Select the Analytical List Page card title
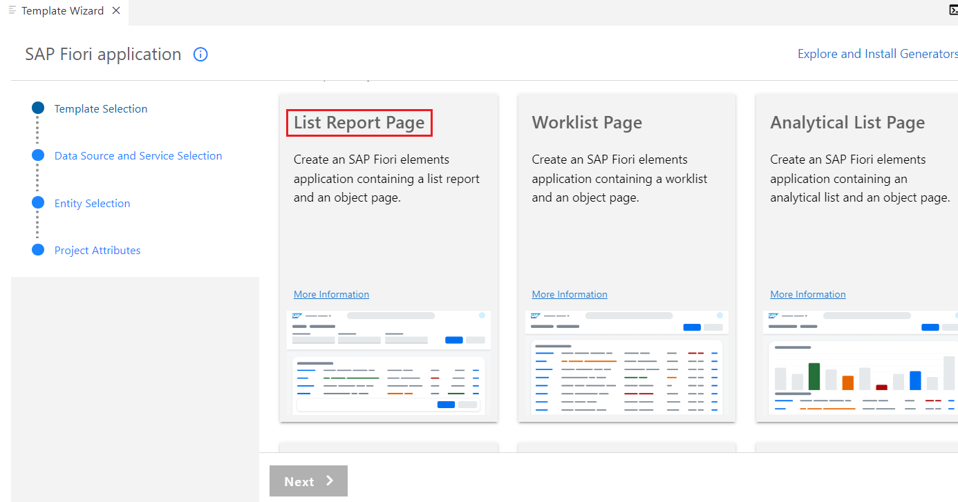Image resolution: width=958 pixels, height=502 pixels. pos(847,123)
